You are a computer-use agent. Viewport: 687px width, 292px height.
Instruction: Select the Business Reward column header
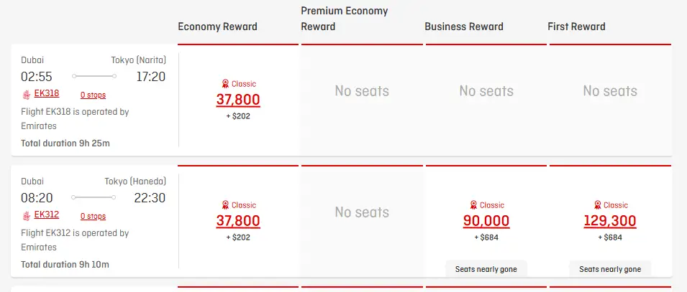(x=464, y=27)
